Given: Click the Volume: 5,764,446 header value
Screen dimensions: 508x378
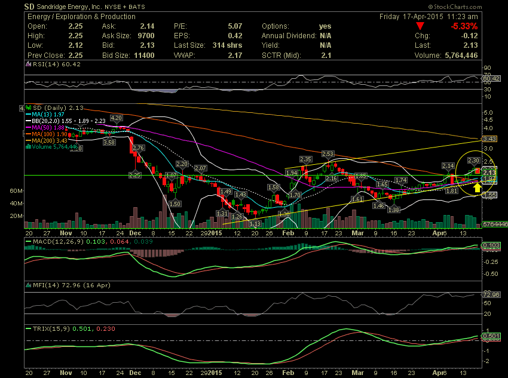Looking at the screenshot, I should [461, 56].
